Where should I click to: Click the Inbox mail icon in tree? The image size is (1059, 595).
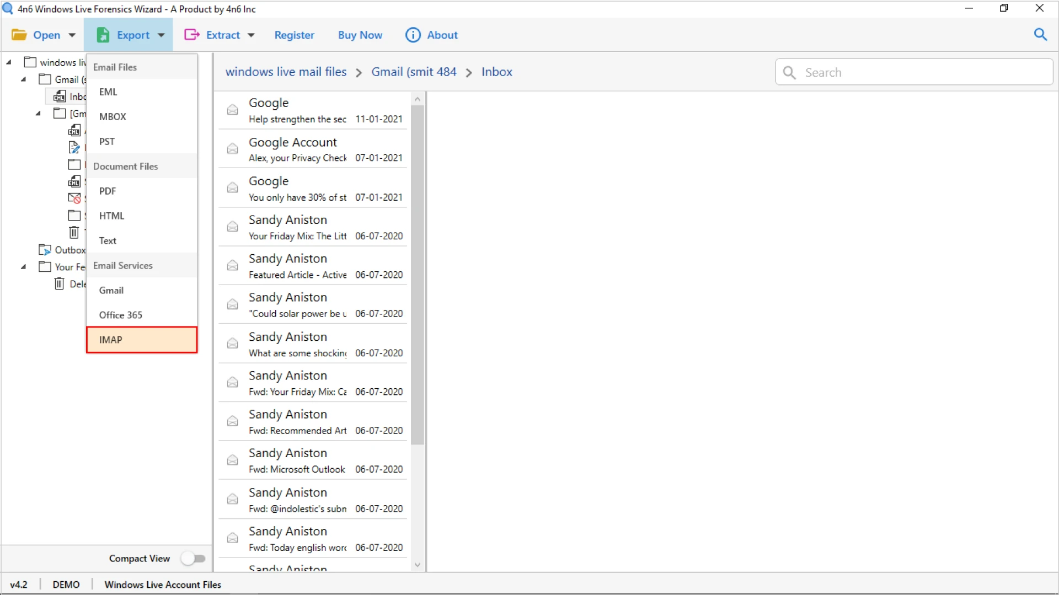coord(60,97)
